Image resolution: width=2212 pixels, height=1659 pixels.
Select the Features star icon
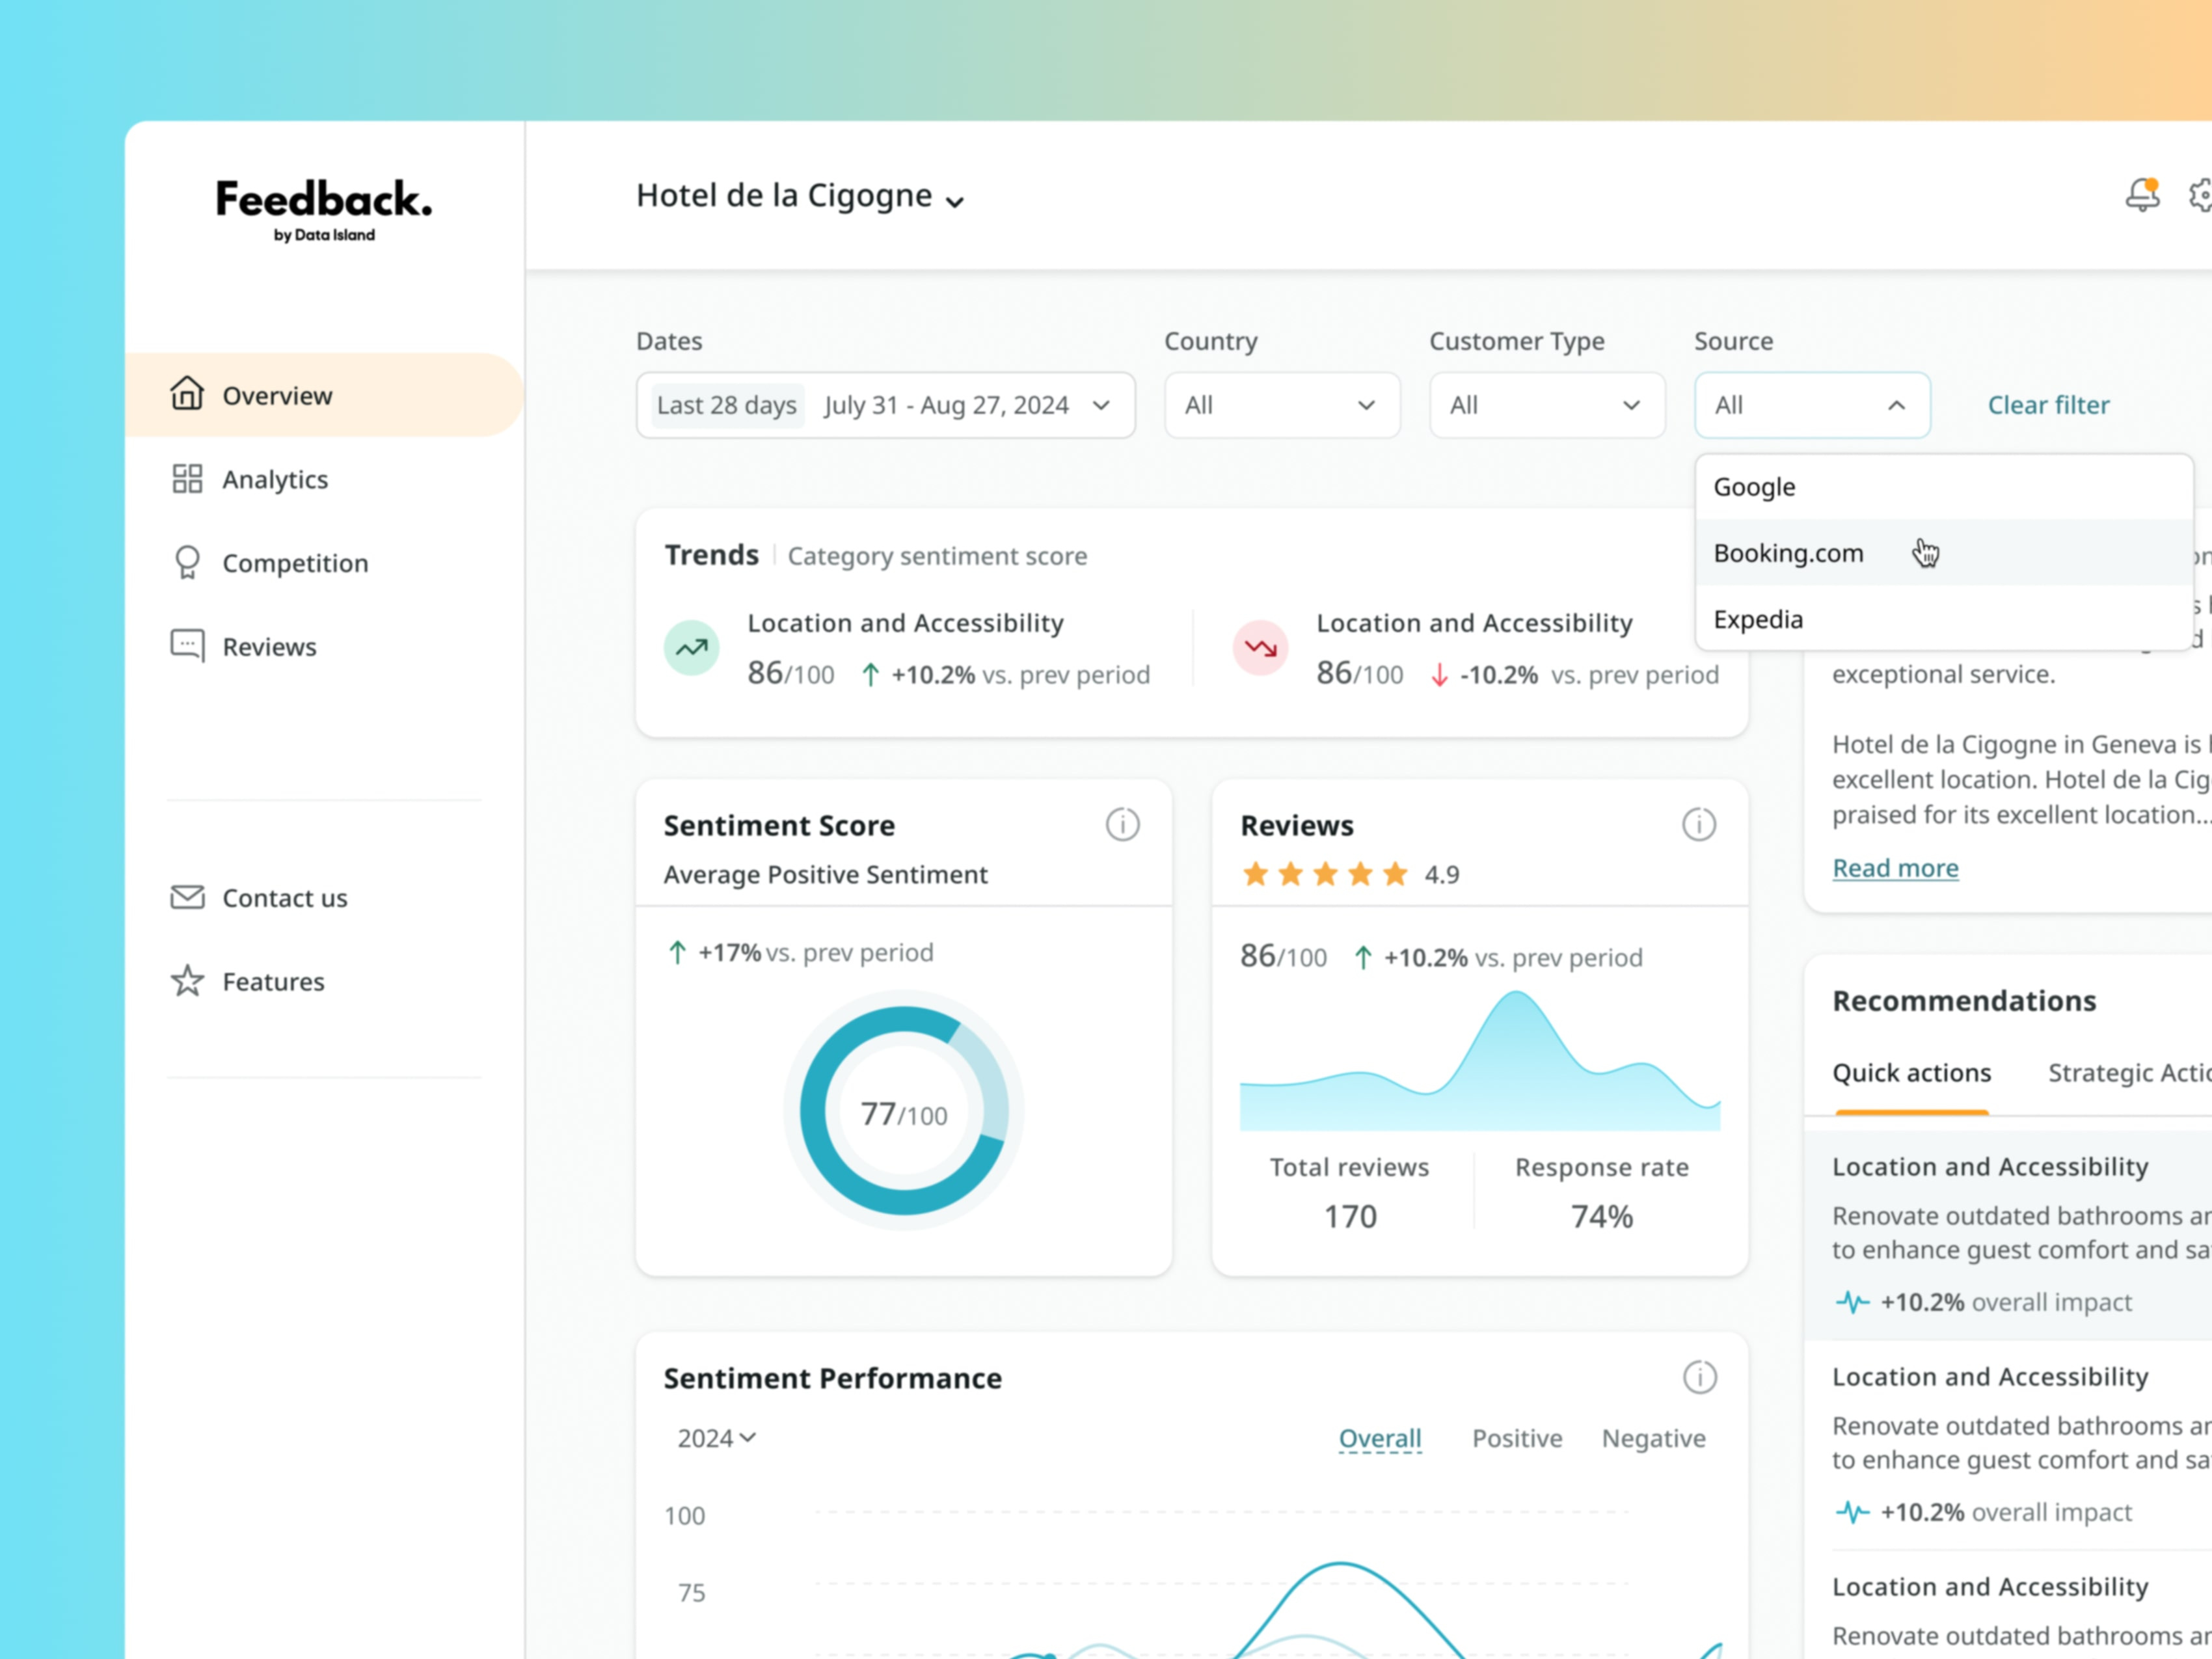(187, 981)
